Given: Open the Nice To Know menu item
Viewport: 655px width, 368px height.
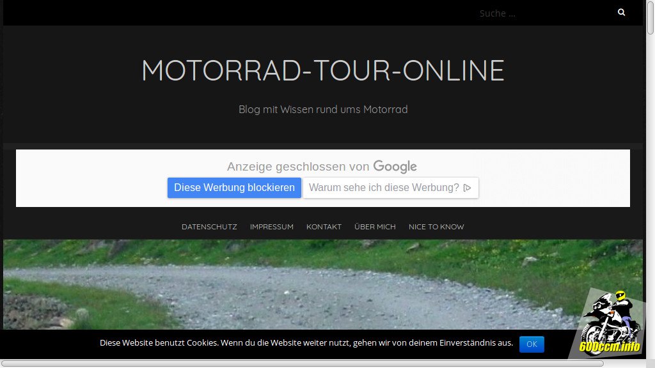Looking at the screenshot, I should click(x=436, y=227).
